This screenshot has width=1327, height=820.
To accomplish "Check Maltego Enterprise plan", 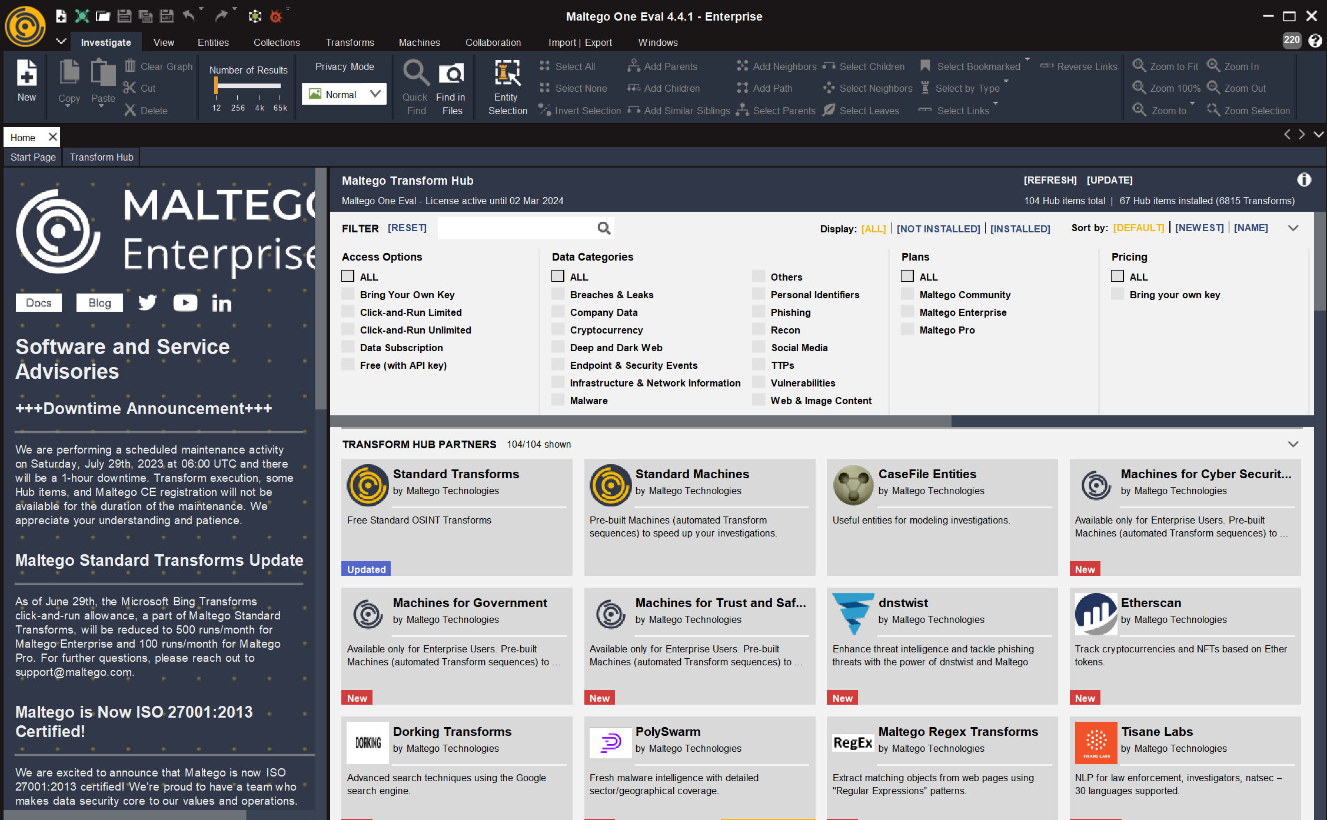I will click(x=907, y=312).
